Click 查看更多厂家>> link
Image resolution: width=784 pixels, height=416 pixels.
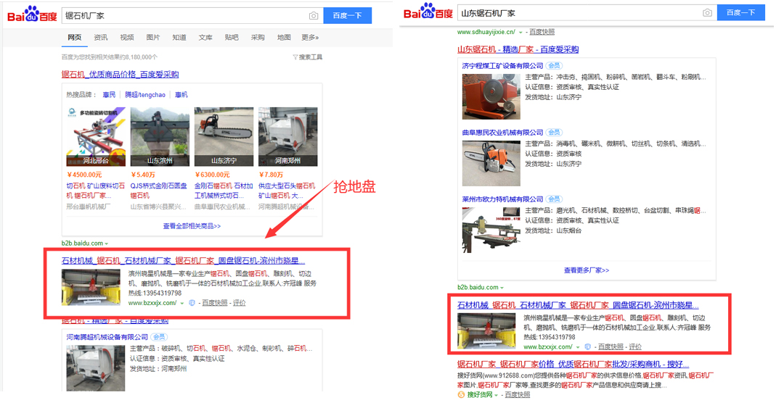(587, 270)
